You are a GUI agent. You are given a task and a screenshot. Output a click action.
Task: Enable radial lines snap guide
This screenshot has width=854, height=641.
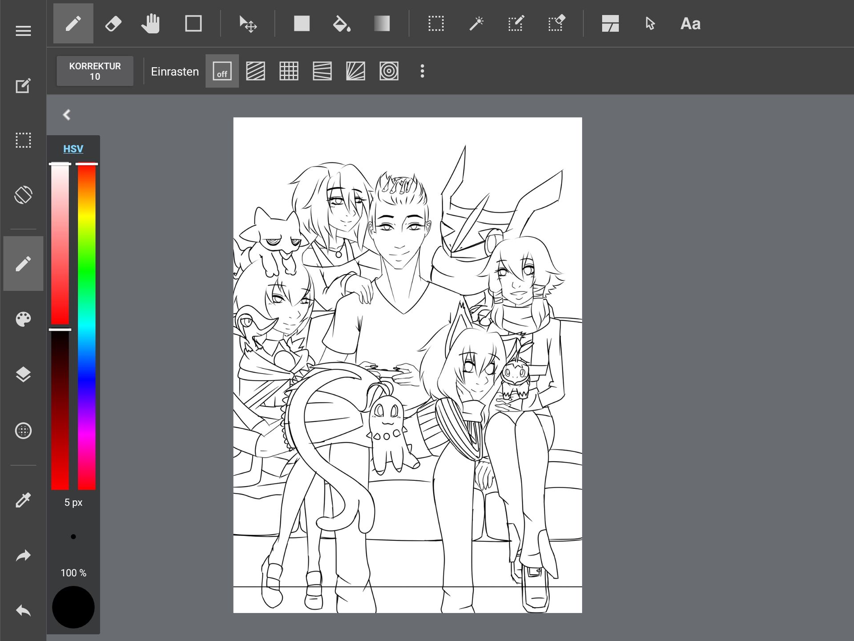(355, 71)
